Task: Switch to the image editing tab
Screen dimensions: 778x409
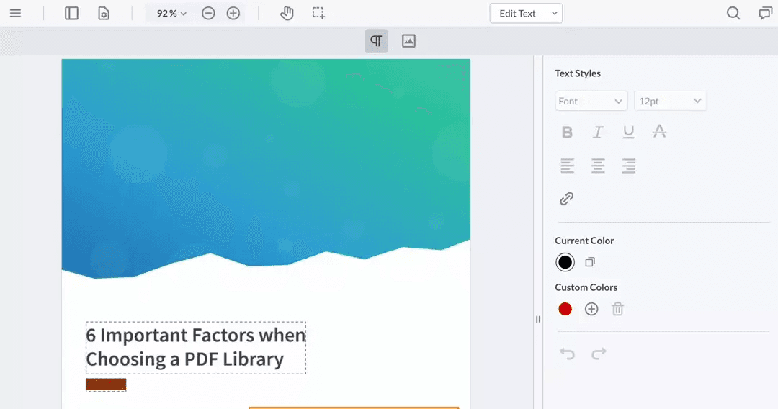Action: (408, 41)
